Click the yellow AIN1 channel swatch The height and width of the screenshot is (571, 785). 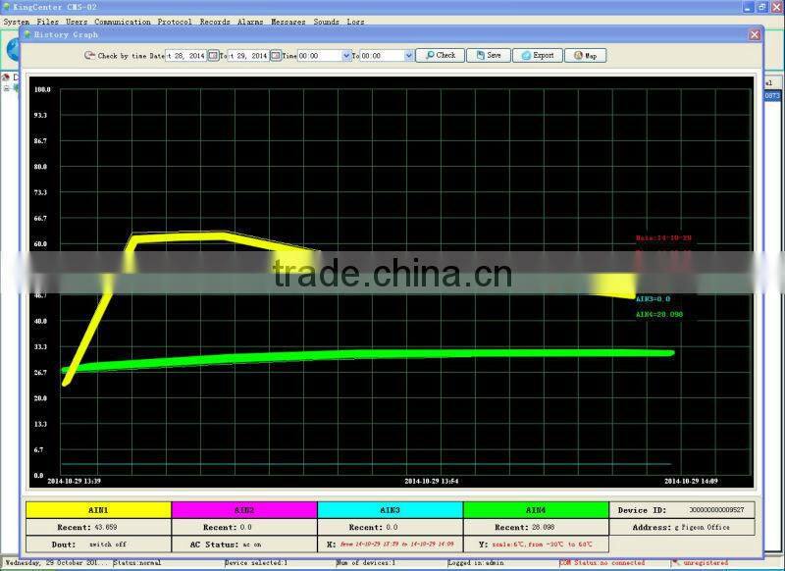[99, 510]
